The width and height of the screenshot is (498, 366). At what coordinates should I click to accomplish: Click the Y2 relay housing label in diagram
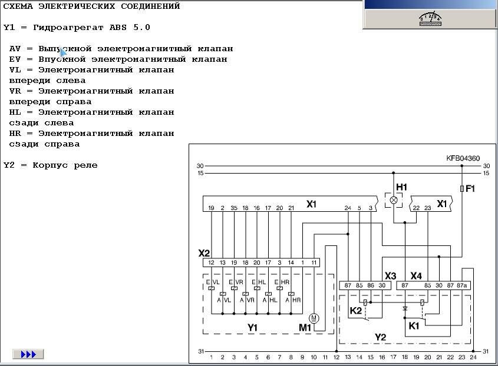pyautogui.click(x=381, y=337)
